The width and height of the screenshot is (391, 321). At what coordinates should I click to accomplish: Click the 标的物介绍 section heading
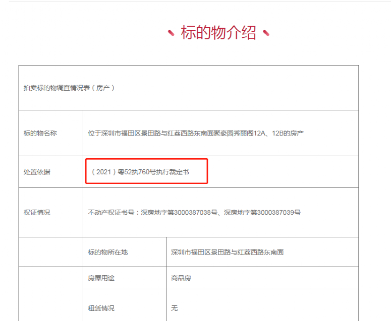coord(218,33)
